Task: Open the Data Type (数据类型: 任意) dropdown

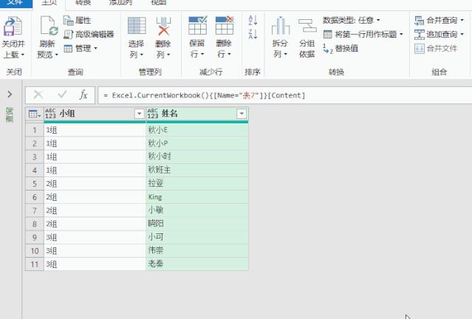Action: pos(352,21)
